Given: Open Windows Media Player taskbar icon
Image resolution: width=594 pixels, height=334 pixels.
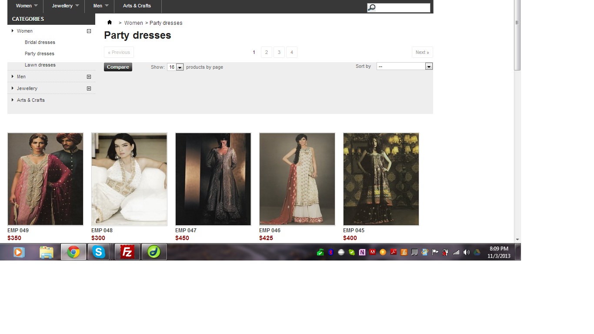Looking at the screenshot, I should pyautogui.click(x=19, y=252).
